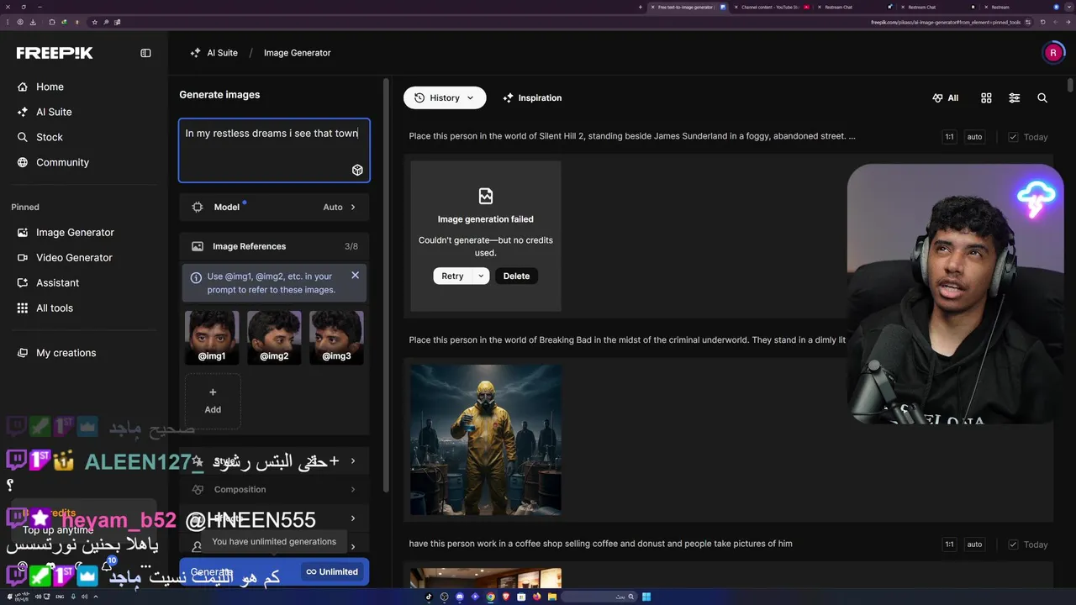The image size is (1076, 605).
Task: Open TikTok from the taskbar
Action: (429, 597)
